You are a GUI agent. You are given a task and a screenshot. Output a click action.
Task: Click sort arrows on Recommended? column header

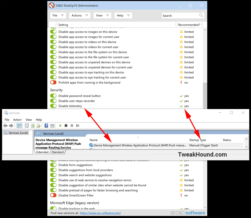click(x=201, y=25)
